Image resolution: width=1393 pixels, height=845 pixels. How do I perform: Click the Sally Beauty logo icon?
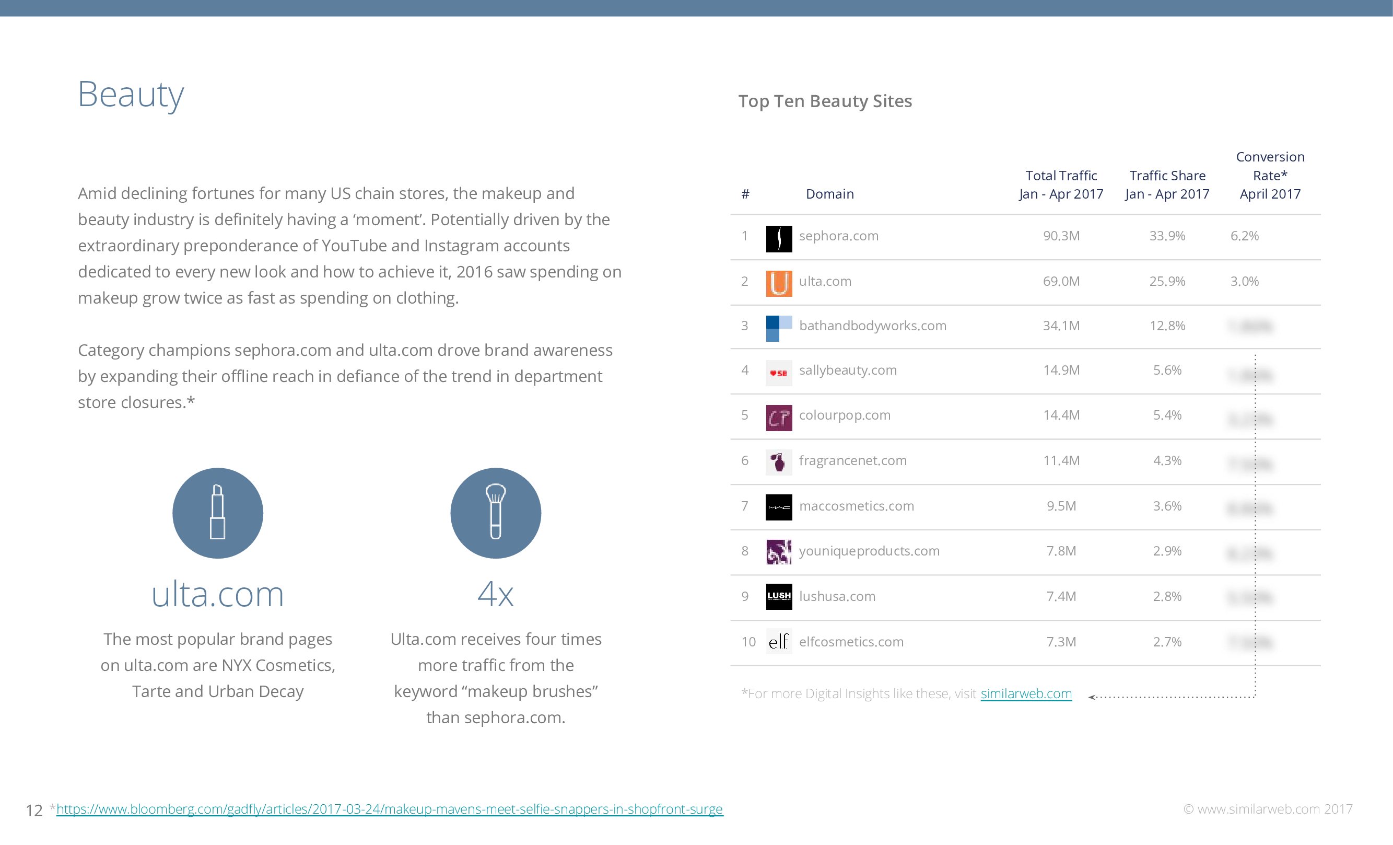click(778, 373)
